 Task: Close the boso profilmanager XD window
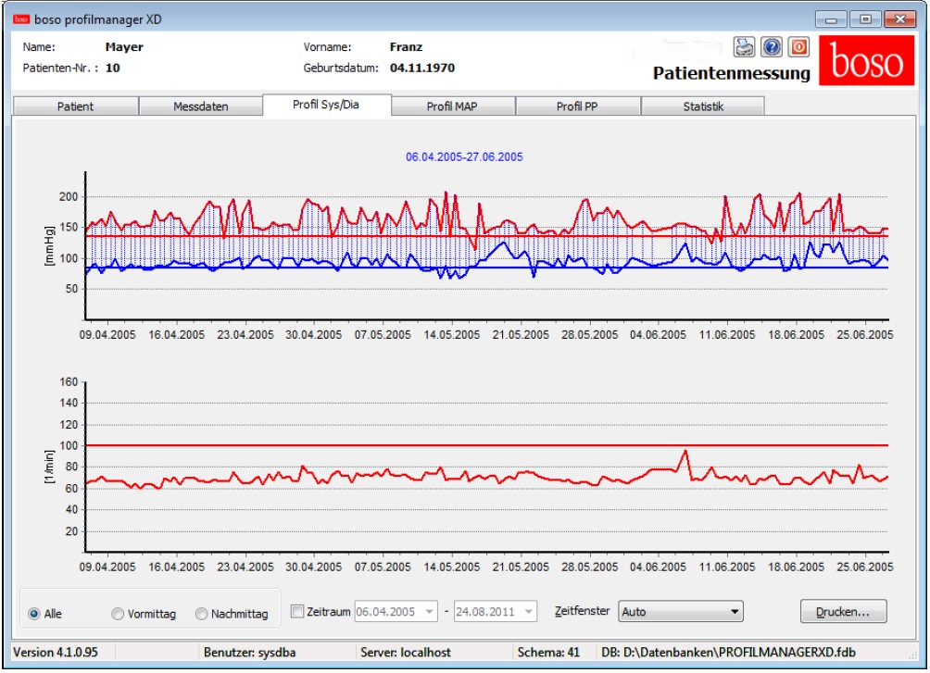point(899,19)
